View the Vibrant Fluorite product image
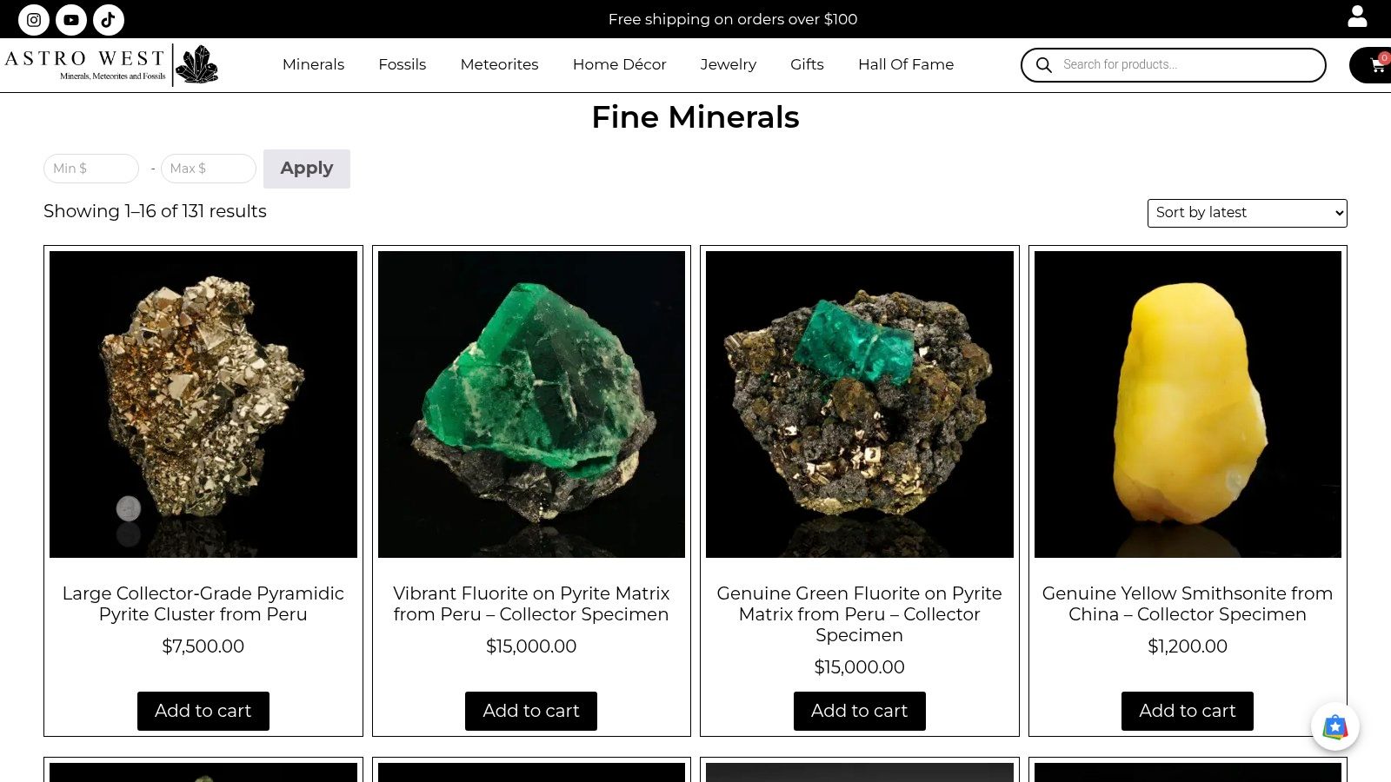 (531, 404)
